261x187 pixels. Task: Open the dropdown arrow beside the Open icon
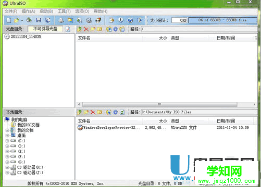(x=22, y=20)
